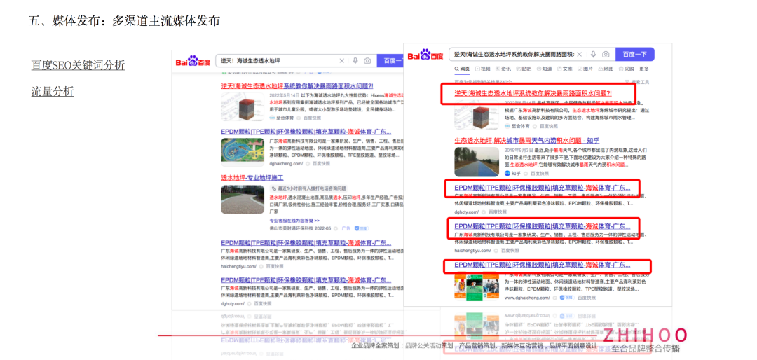Click 专业客服在线为您答疑 >> link
757x360 pixels.
pos(294,220)
